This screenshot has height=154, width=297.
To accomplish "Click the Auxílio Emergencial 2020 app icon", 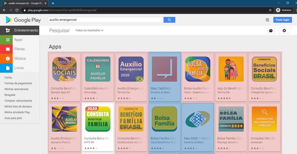I will point(131,69).
